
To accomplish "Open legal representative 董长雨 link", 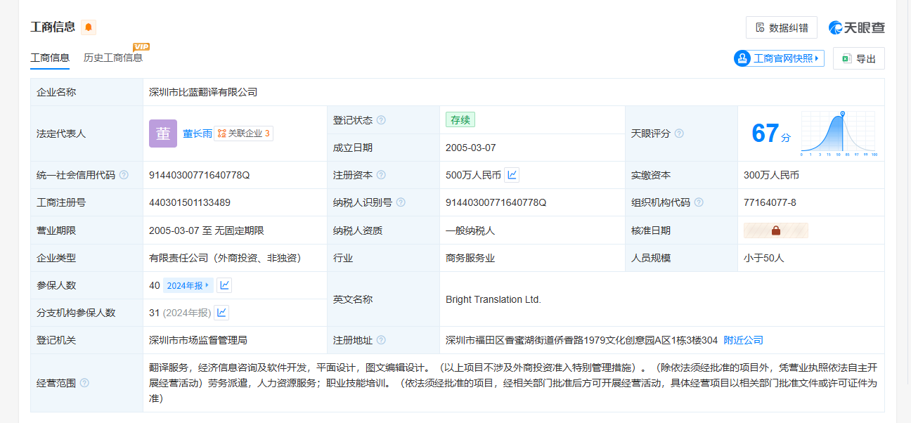I will (198, 134).
